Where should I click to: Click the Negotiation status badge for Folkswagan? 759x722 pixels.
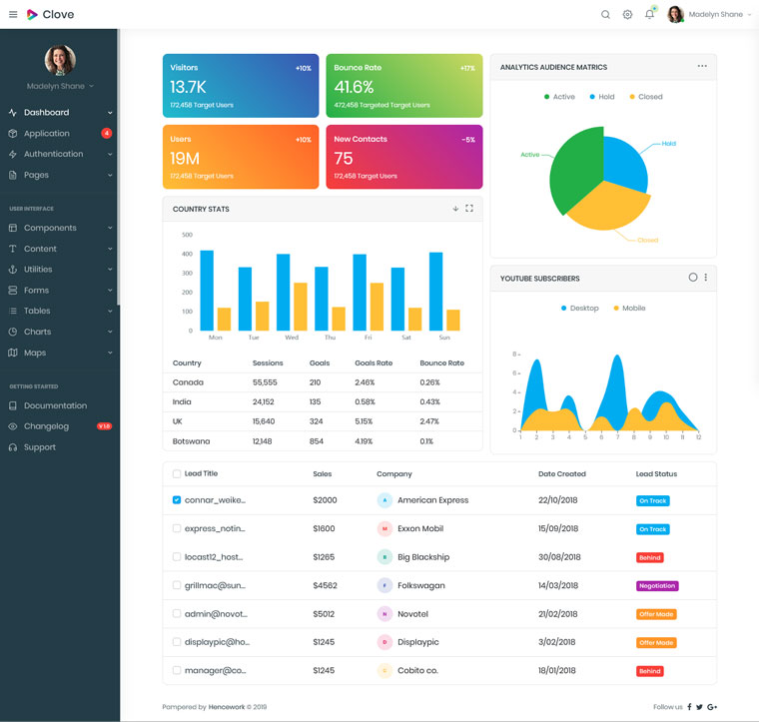pyautogui.click(x=657, y=586)
